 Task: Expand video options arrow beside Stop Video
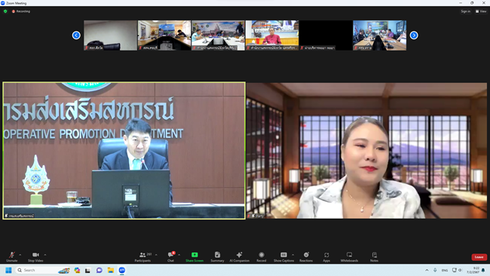click(x=45, y=255)
